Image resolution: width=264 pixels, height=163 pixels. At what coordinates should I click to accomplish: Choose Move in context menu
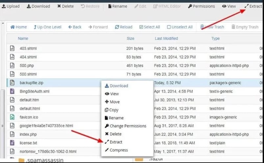(x=112, y=102)
